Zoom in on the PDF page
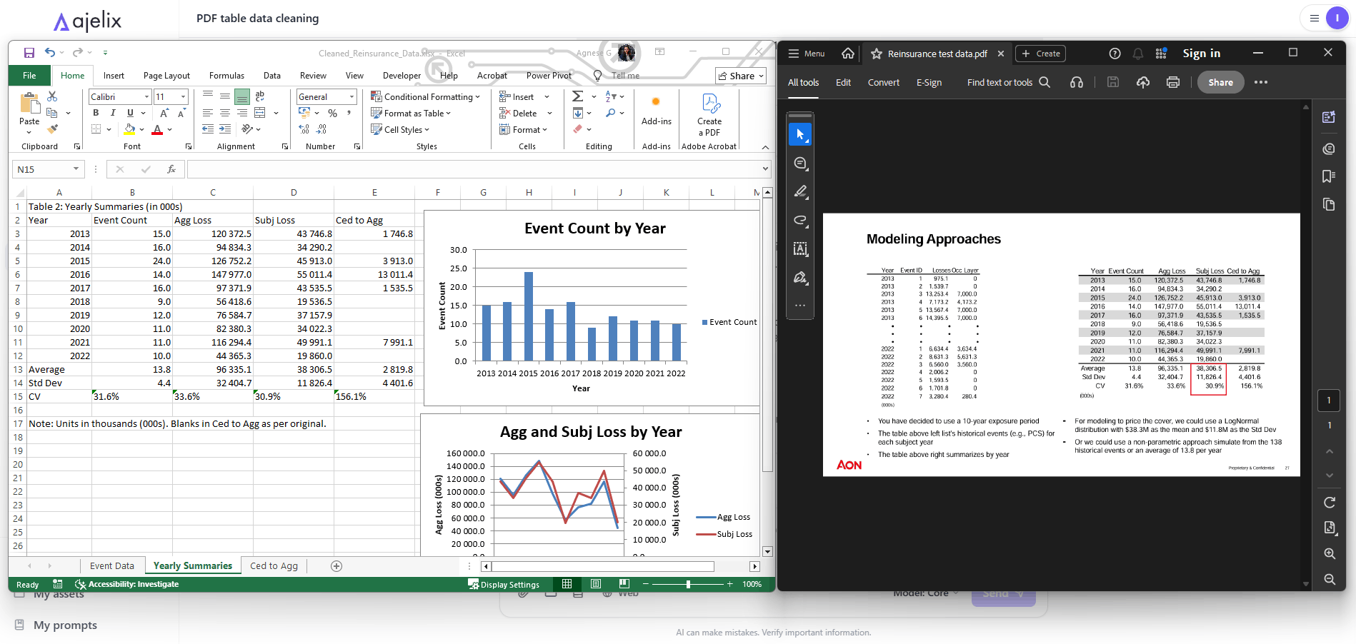The image size is (1356, 644). [x=1329, y=553]
